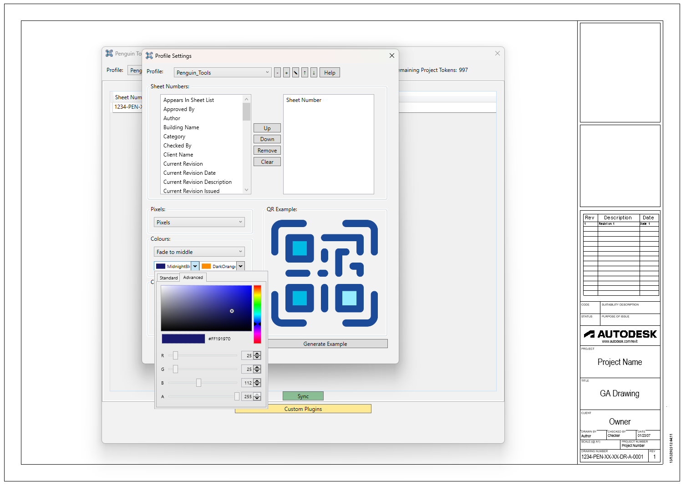Click the hex code #FF191970
The image size is (686, 486).
tap(219, 339)
